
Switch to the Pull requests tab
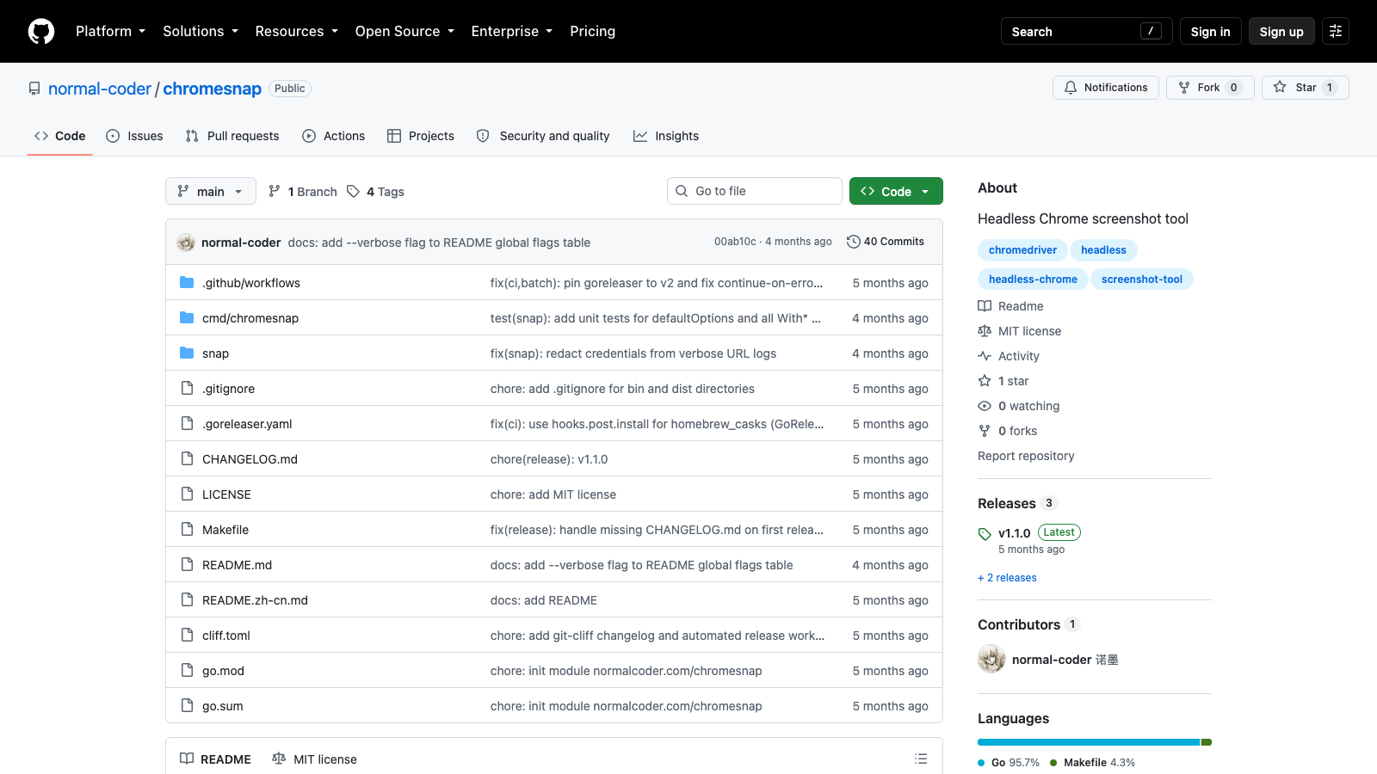[232, 136]
